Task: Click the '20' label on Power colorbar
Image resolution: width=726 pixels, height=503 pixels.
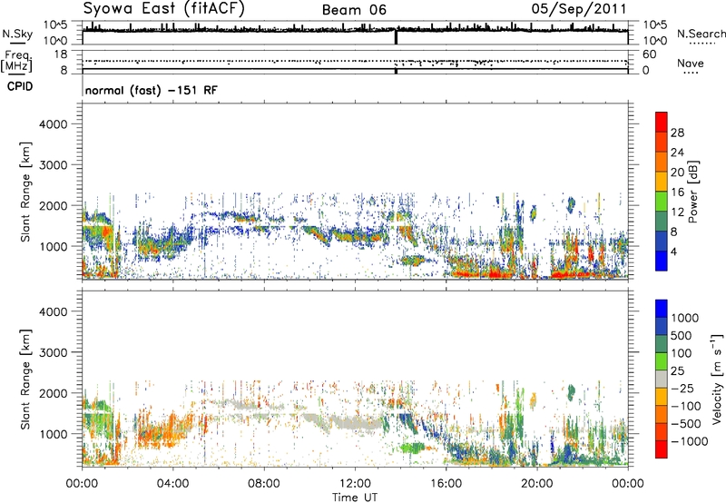Action: (x=677, y=173)
